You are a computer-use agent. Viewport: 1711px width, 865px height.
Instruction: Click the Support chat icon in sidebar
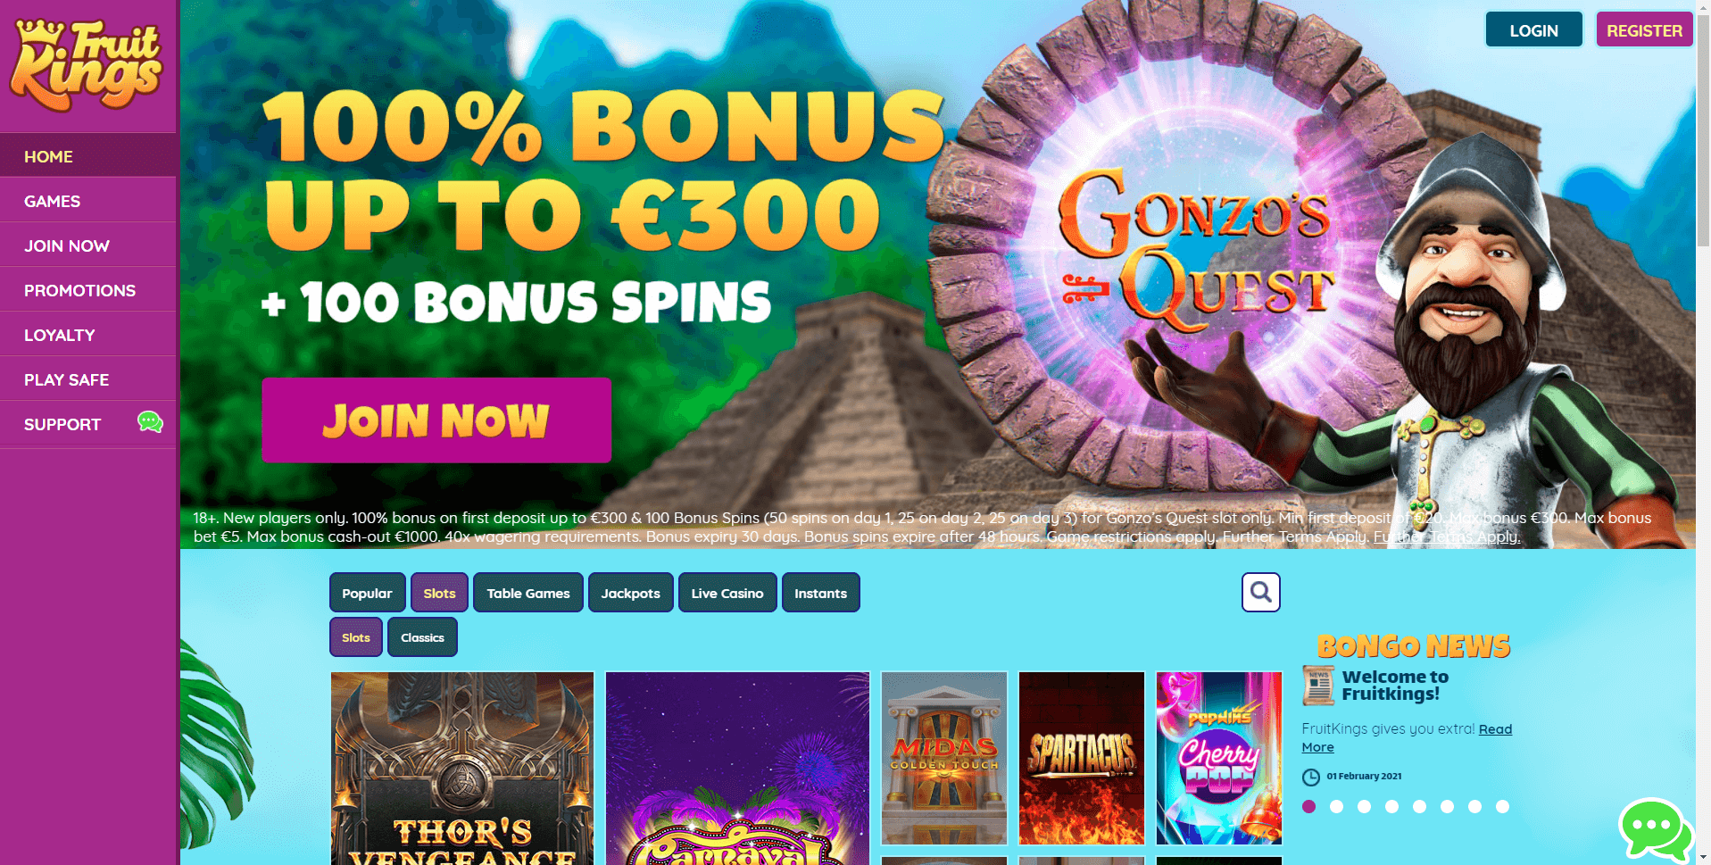pyautogui.click(x=150, y=422)
